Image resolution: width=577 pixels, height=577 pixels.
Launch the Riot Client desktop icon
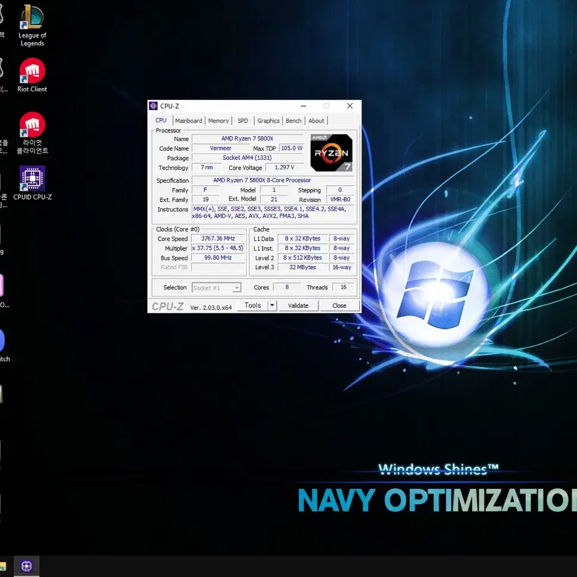tap(32, 76)
